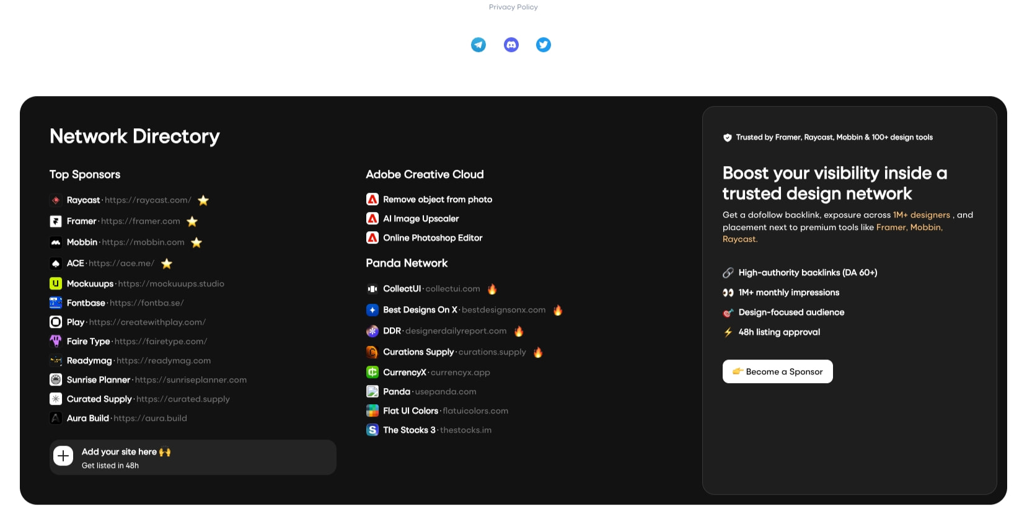Click Adobe icon beside AI Image Upscaler
Image resolution: width=1027 pixels, height=522 pixels.
click(x=372, y=218)
